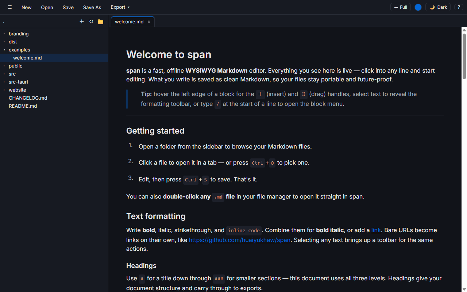Image resolution: width=467 pixels, height=292 pixels.
Task: Click the strikethrough word in the paragraph
Action: 193,230
